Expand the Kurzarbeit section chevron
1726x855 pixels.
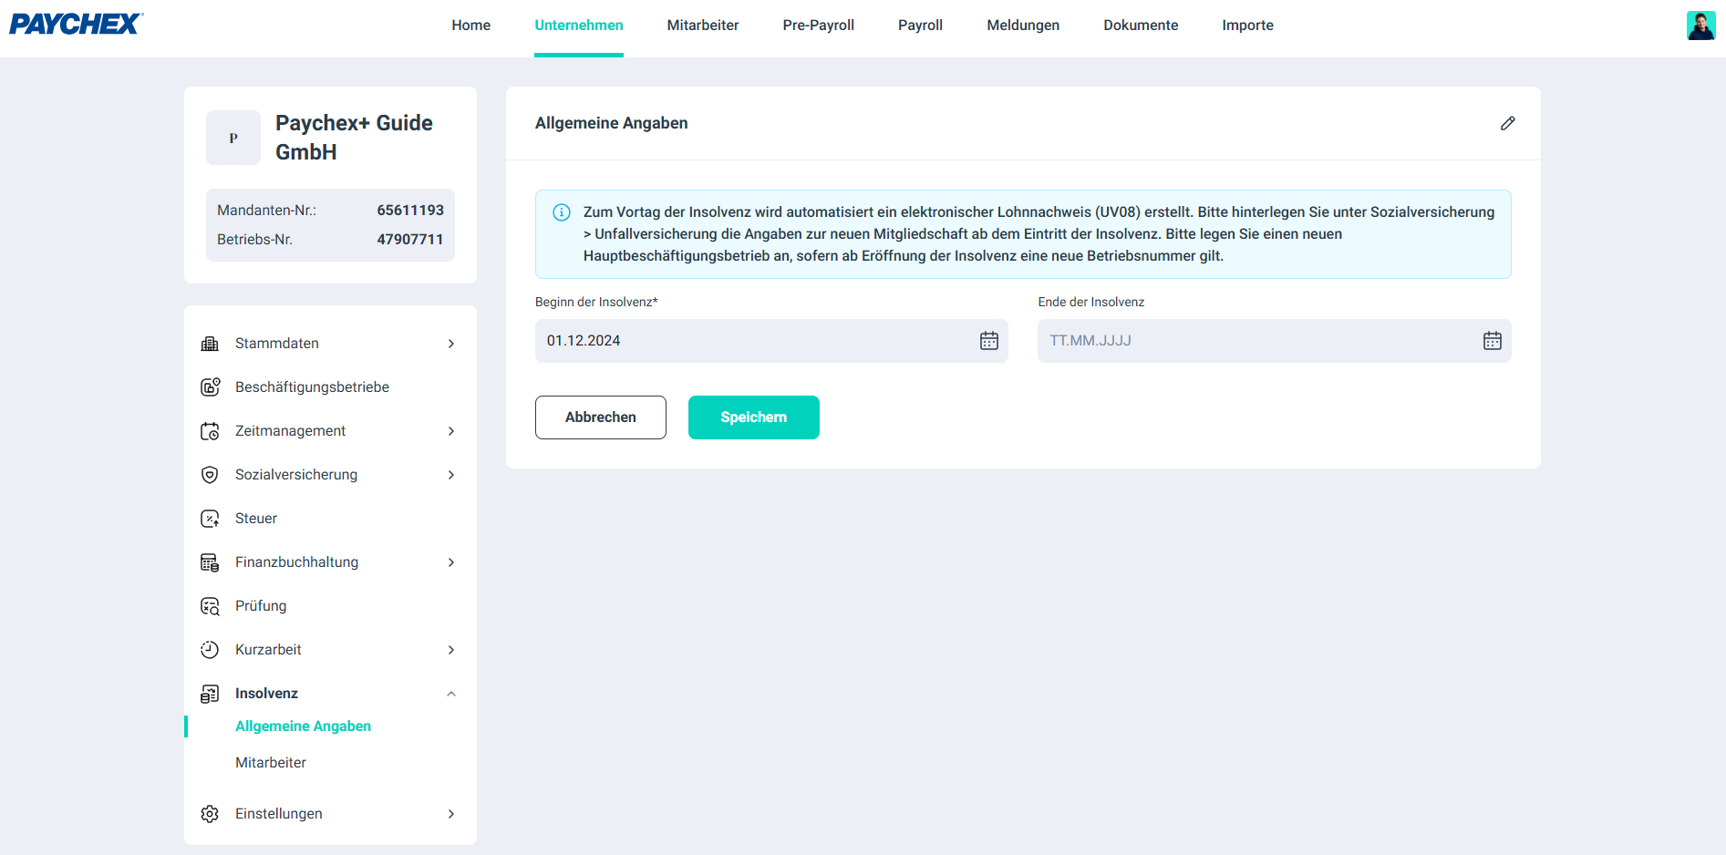[x=451, y=650]
